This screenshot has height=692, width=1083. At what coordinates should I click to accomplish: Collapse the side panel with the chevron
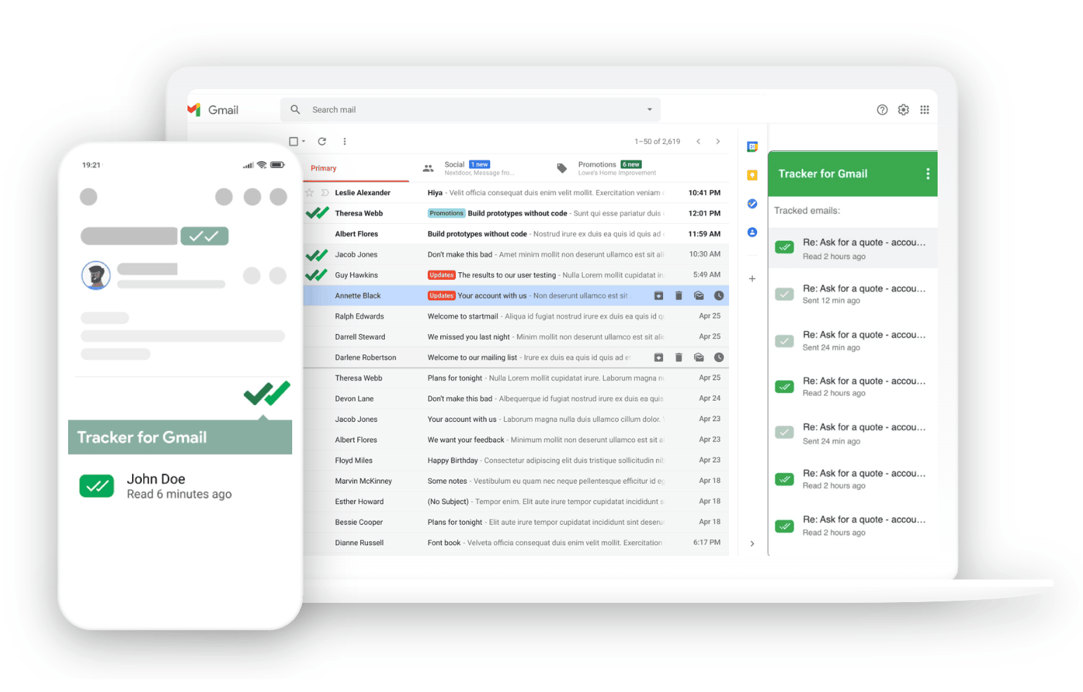coord(751,543)
